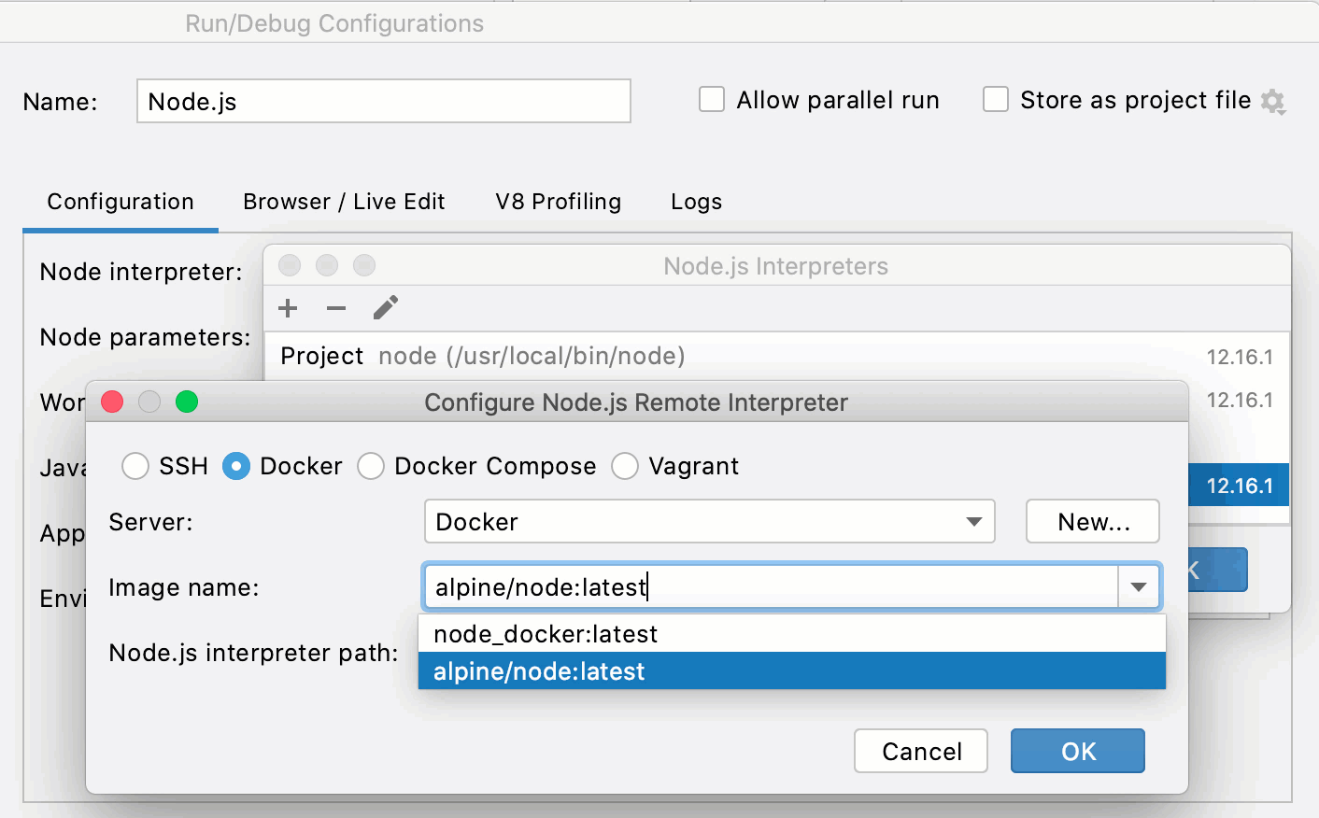The height and width of the screenshot is (818, 1319).
Task: Check Store as project file
Action: [x=996, y=99]
